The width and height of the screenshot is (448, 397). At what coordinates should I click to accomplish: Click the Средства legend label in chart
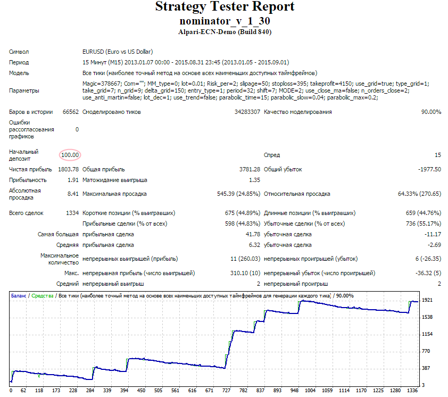point(43,296)
